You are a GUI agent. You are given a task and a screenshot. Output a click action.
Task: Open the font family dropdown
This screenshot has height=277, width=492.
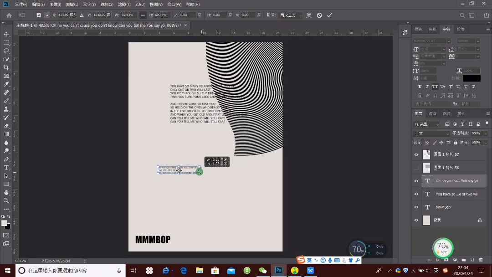click(x=432, y=41)
